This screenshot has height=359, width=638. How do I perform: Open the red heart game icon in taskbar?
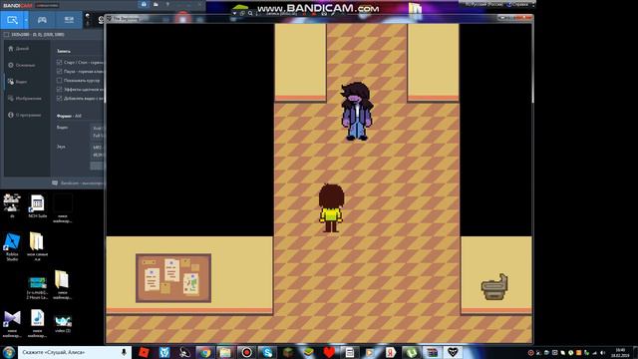(x=329, y=352)
